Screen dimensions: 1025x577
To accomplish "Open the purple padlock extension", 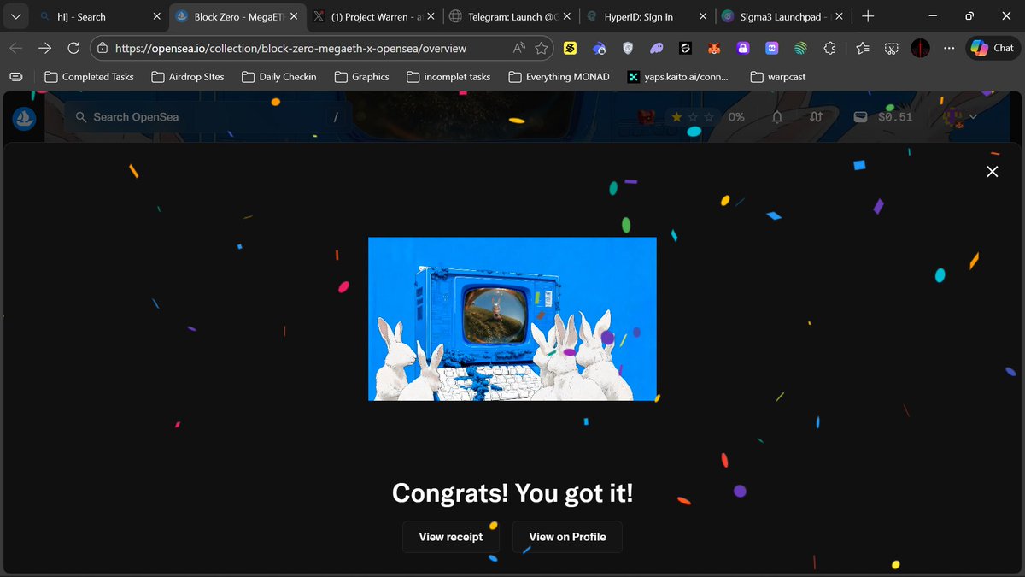I will 743,49.
